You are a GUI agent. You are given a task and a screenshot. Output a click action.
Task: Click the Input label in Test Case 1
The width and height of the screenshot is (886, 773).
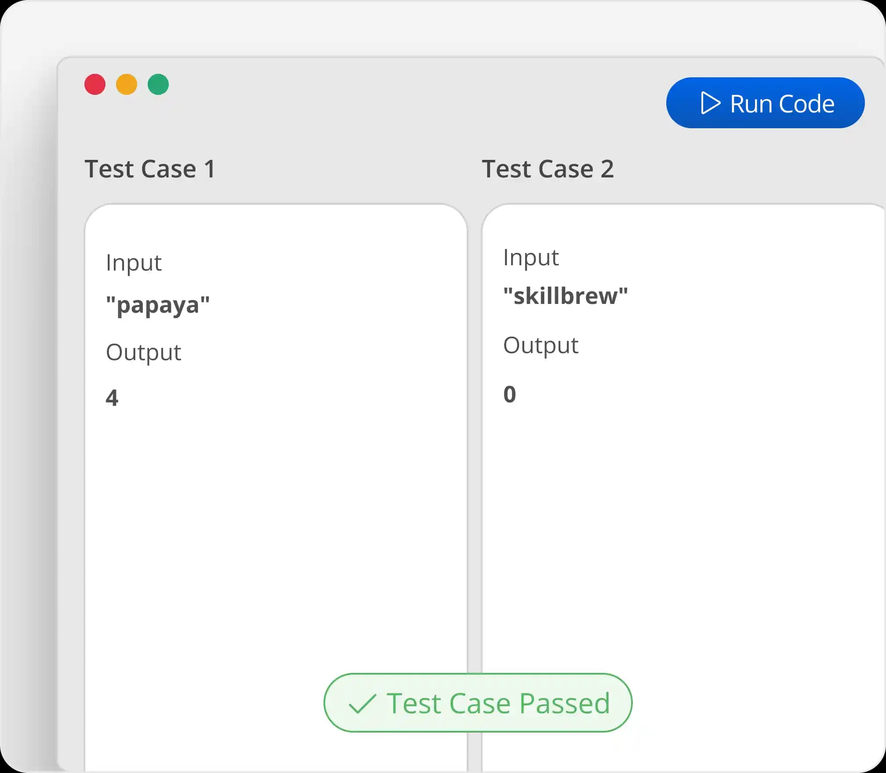pos(134,263)
